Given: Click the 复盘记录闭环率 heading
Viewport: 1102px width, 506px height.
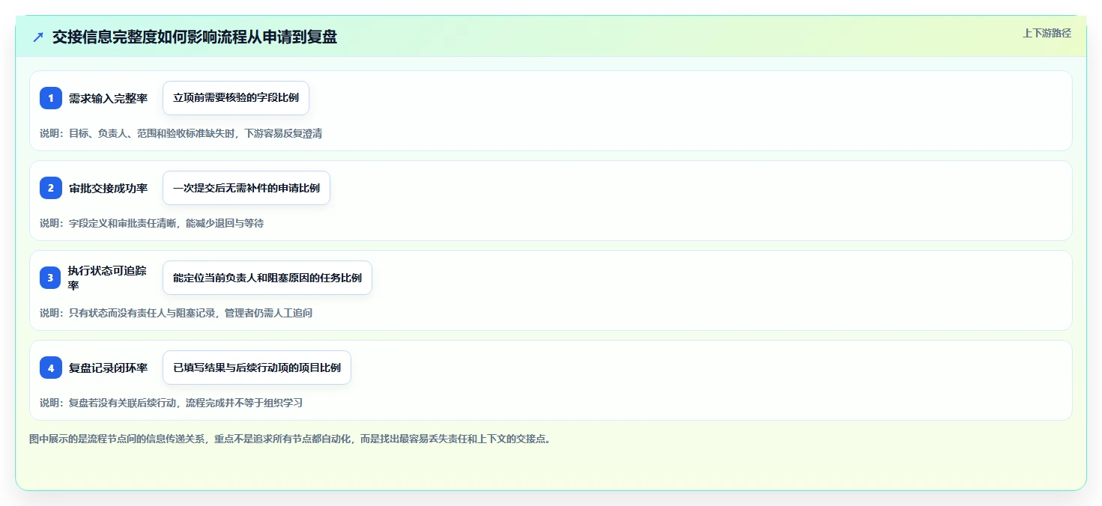Looking at the screenshot, I should click(108, 368).
